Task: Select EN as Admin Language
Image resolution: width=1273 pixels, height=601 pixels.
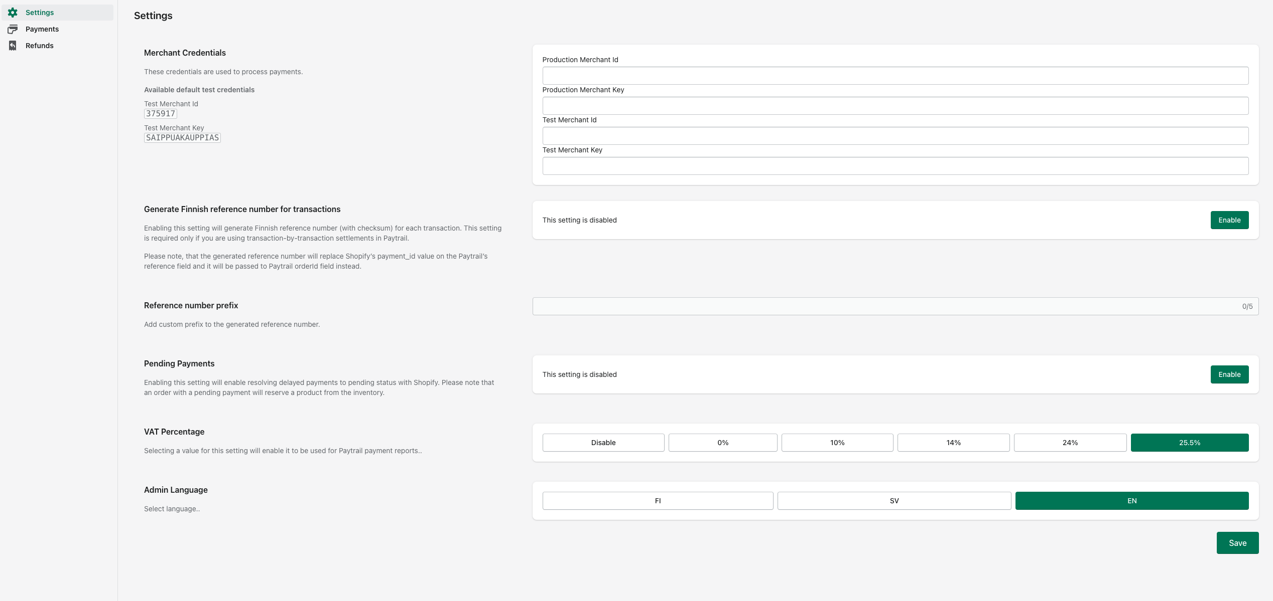Action: [1131, 500]
